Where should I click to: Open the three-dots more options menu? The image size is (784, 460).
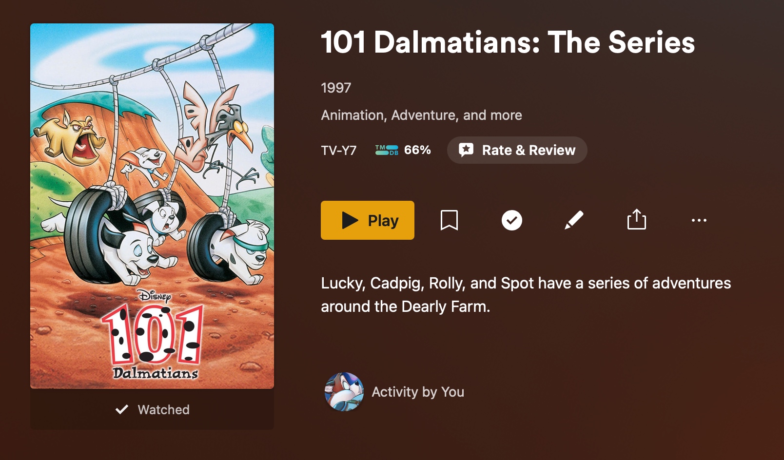click(x=699, y=220)
